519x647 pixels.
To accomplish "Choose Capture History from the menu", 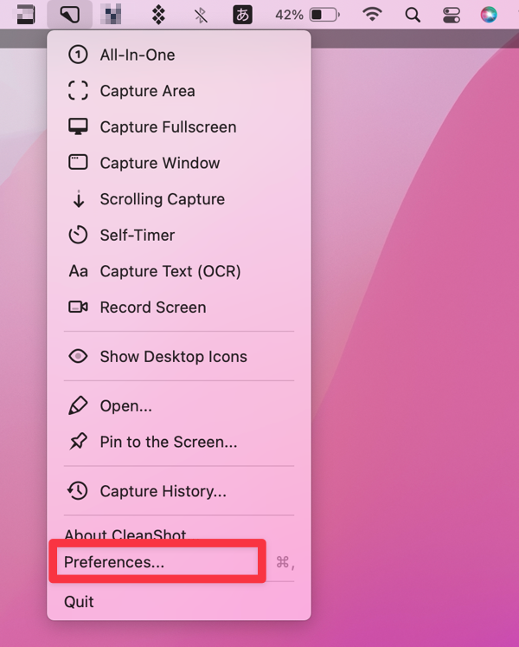I will click(x=163, y=491).
